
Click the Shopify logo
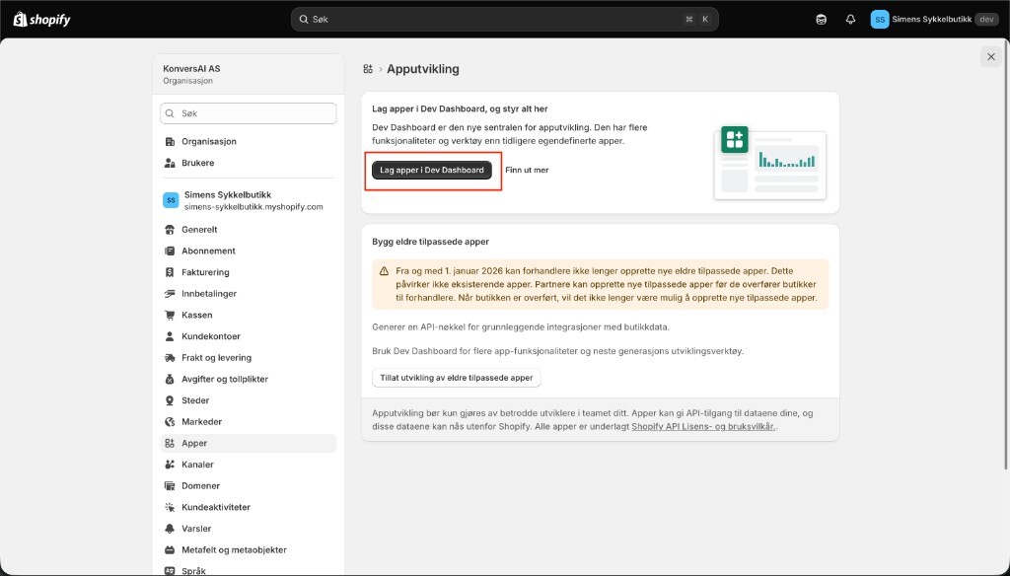pos(41,20)
